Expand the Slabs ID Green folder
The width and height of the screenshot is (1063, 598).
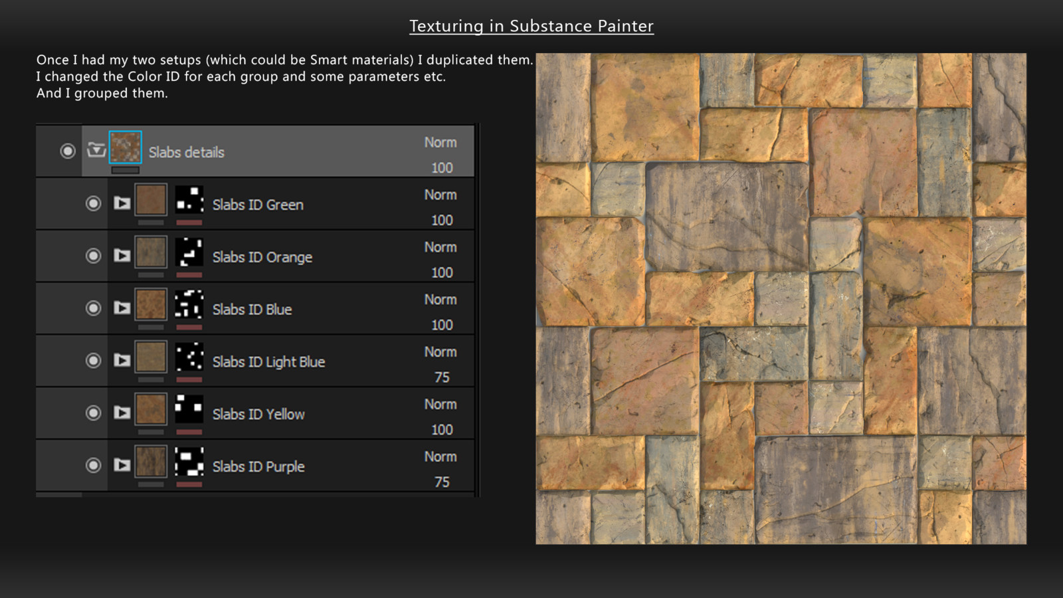[122, 203]
